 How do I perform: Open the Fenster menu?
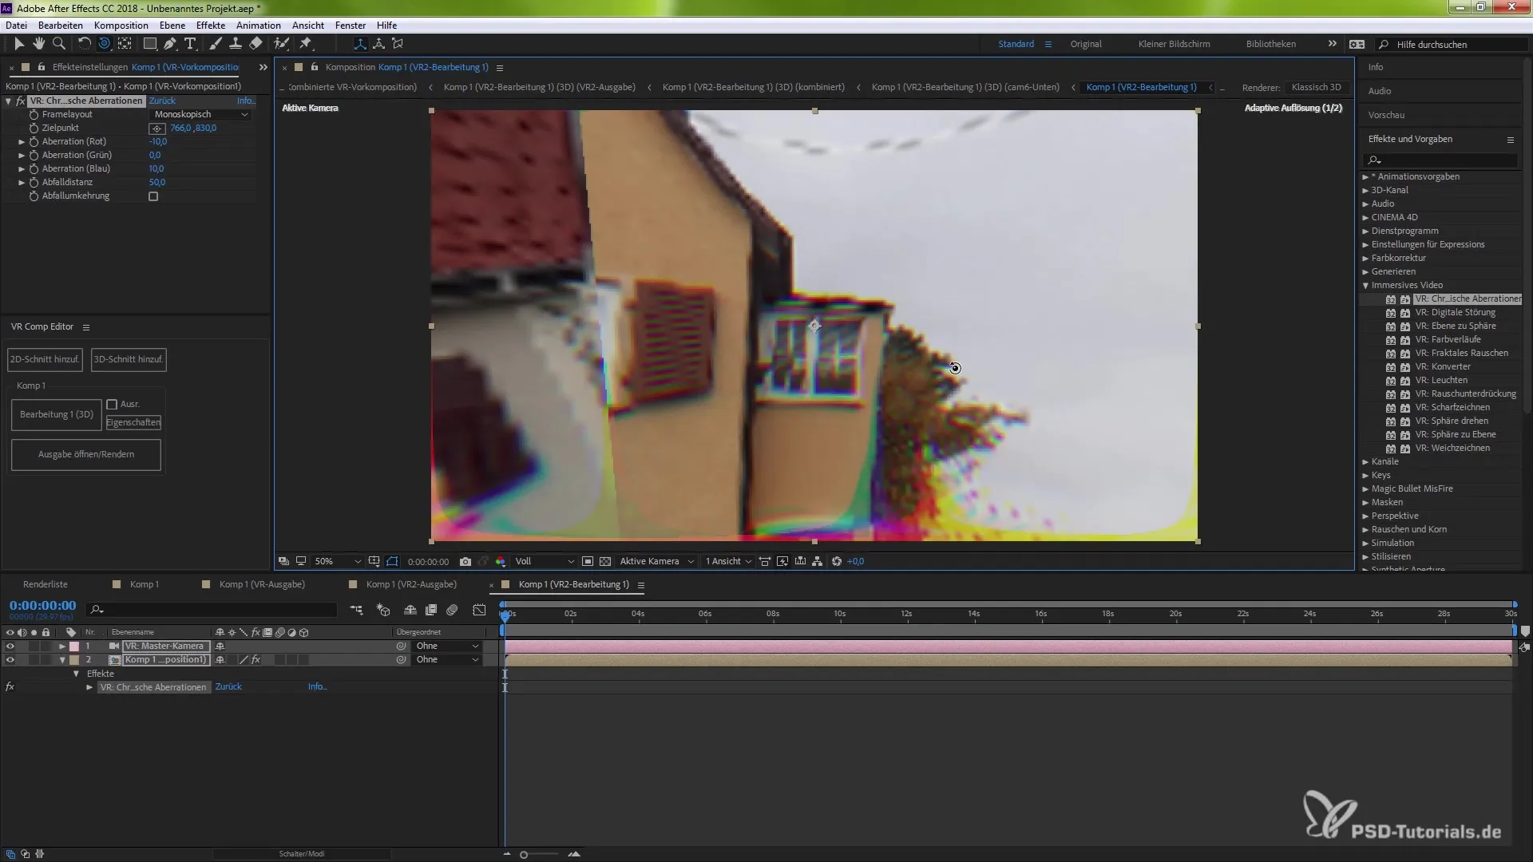(351, 26)
